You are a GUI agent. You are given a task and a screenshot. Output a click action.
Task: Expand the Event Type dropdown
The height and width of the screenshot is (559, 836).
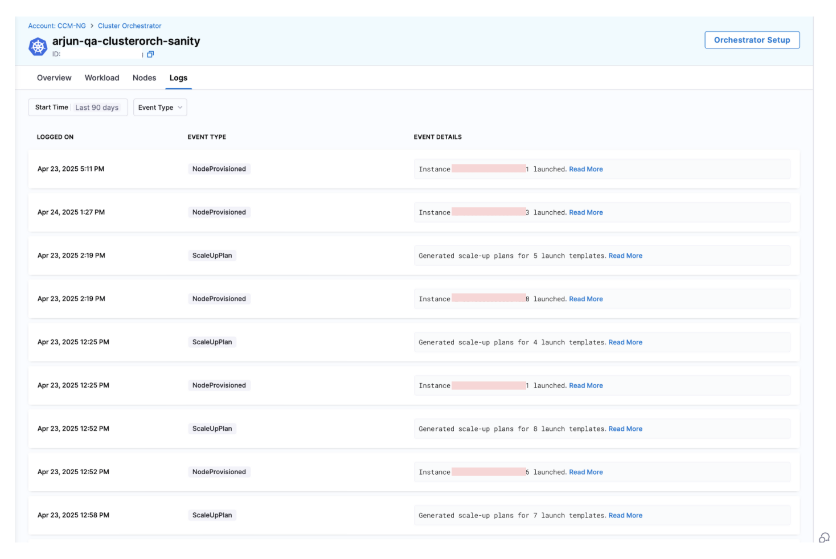click(160, 108)
